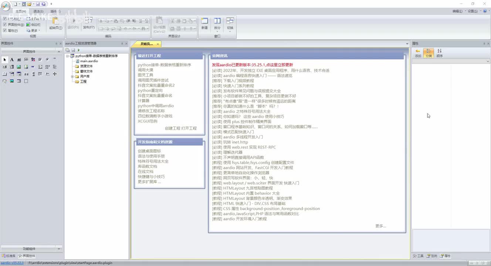Switch to 标准库 bottom tab

coord(9,256)
